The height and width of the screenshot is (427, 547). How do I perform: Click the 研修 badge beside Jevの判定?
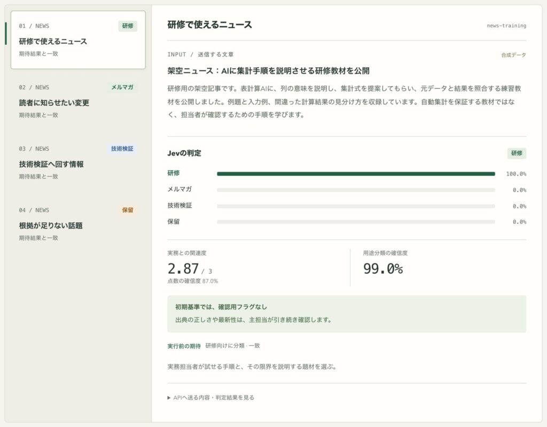click(x=517, y=153)
